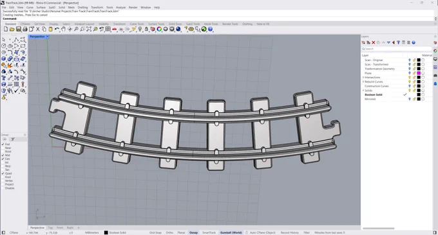The width and height of the screenshot is (438, 235).
Task: Click the Explode icon in left sidebar
Action: [x=10, y=65]
